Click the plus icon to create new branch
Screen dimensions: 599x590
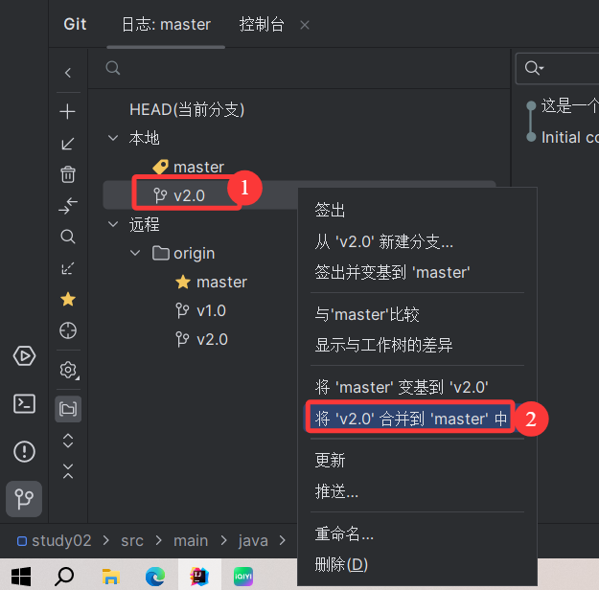pos(68,111)
